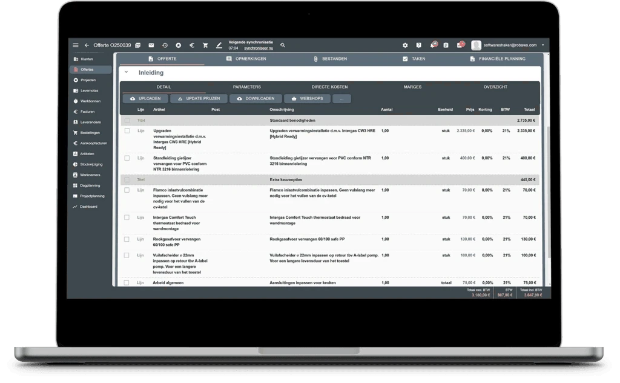Image resolution: width=620 pixels, height=383 pixels.
Task: Select the Flamco inlaatvulcombinatie line checkbox
Action: coord(127,190)
